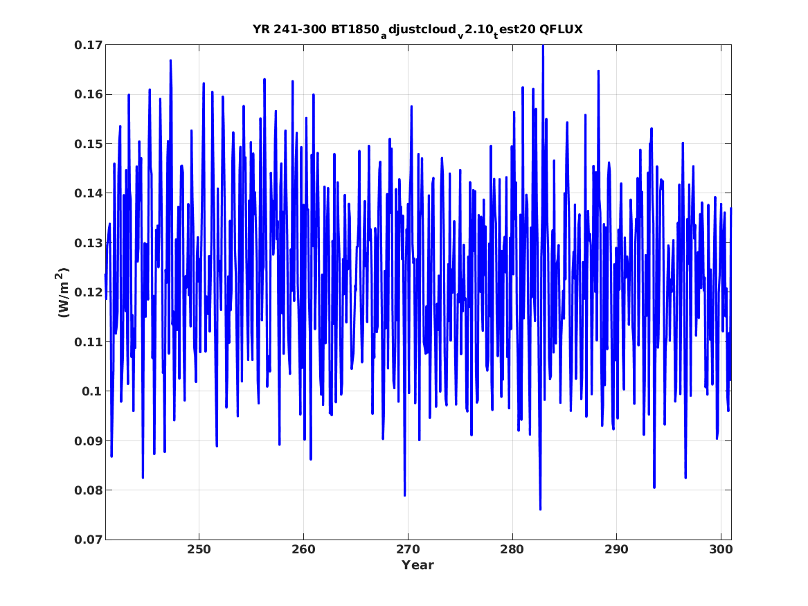Click the y-axis tick label 0.08
The width and height of the screenshot is (808, 606).
click(88, 490)
